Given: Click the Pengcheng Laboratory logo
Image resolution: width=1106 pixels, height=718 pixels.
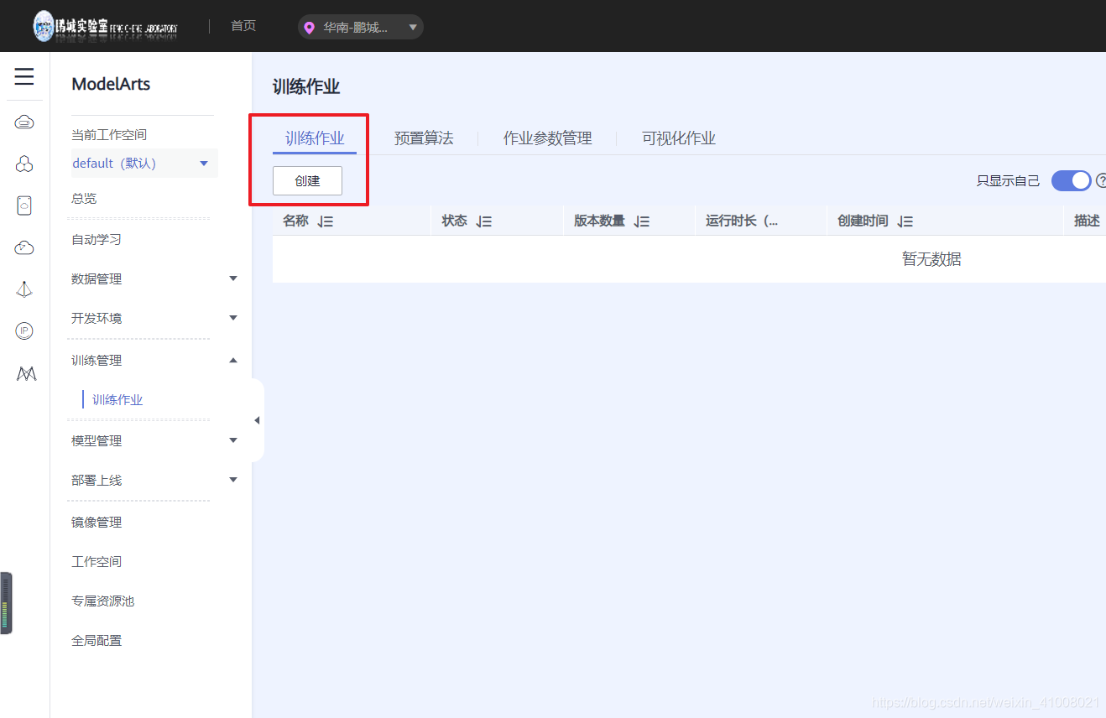Looking at the screenshot, I should tap(106, 26).
